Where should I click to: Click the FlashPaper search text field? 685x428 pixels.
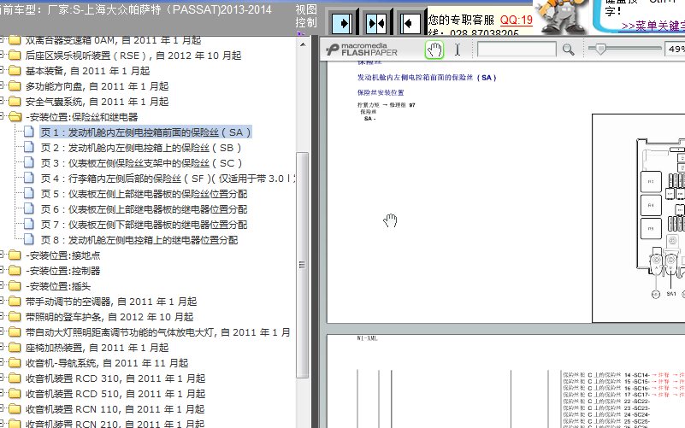click(517, 50)
